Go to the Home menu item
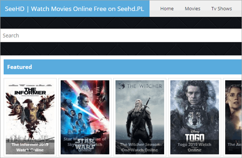 [167, 8]
